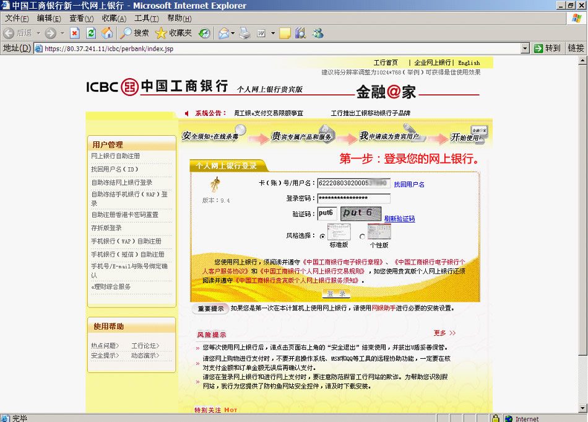The height and width of the screenshot is (422, 588).
Task: Click the Internet zone globe icon
Action: point(509,418)
